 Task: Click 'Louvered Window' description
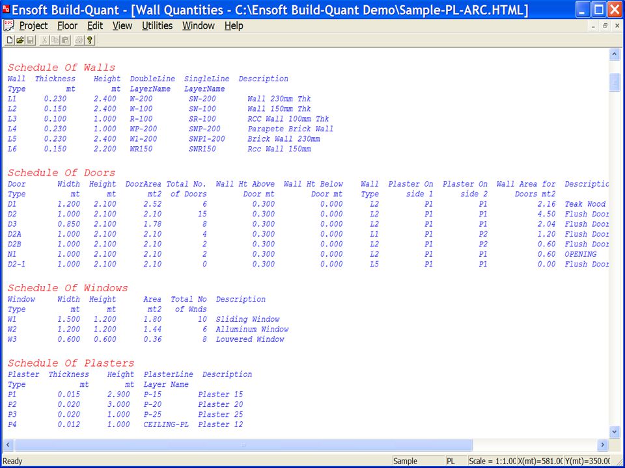pyautogui.click(x=250, y=339)
